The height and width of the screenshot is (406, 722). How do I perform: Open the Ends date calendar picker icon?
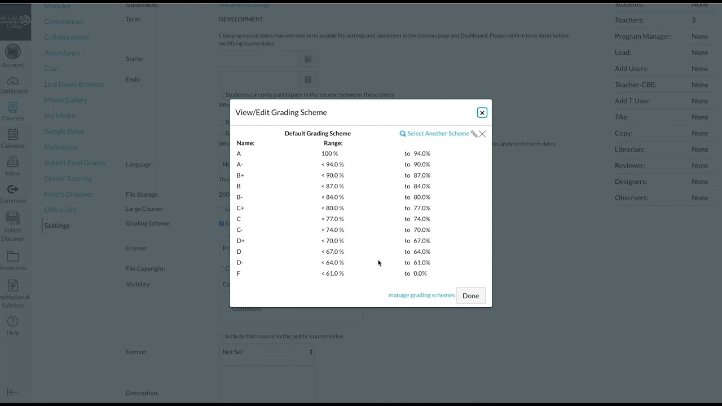click(308, 80)
